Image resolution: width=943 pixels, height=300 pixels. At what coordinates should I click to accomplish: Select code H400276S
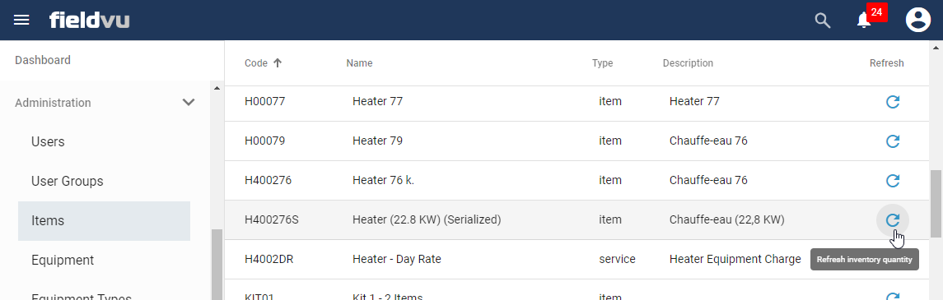[272, 220]
